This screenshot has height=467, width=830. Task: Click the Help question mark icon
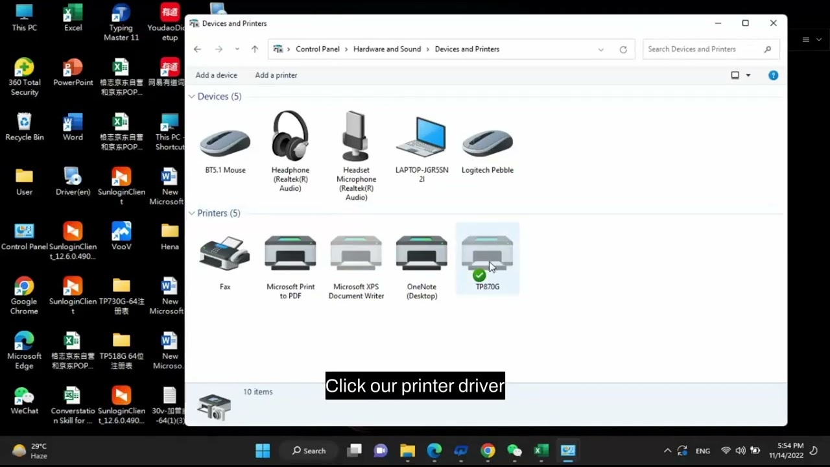773,75
